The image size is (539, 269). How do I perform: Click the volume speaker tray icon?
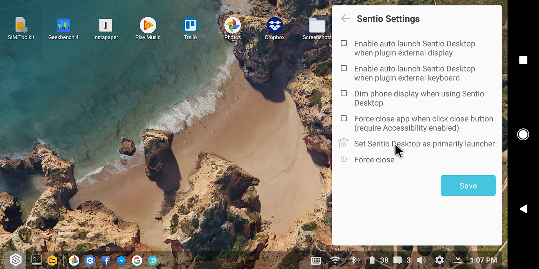421,261
